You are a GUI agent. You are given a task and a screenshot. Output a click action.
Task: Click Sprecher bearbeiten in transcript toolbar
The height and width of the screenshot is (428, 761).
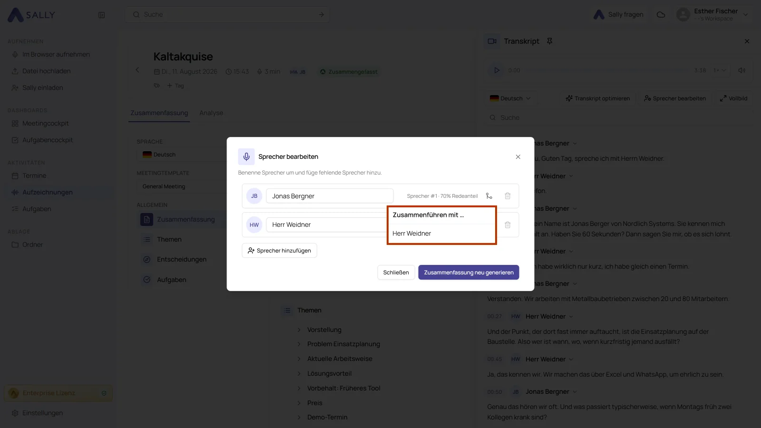(675, 98)
